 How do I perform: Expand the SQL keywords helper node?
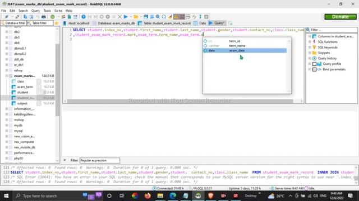[310, 47]
